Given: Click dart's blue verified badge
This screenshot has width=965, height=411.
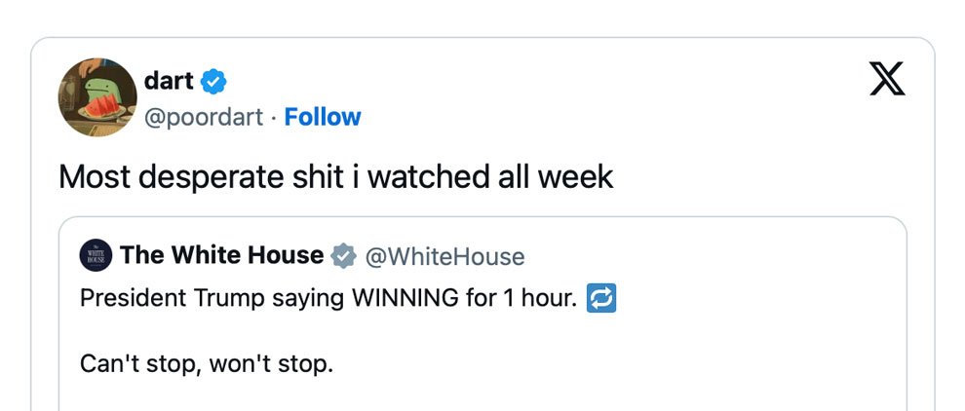Looking at the screenshot, I should coord(214,81).
